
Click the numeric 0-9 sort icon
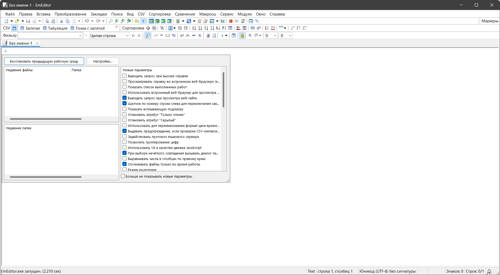pos(206,28)
